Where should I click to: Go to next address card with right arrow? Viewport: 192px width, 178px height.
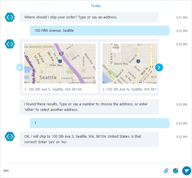click(x=159, y=67)
